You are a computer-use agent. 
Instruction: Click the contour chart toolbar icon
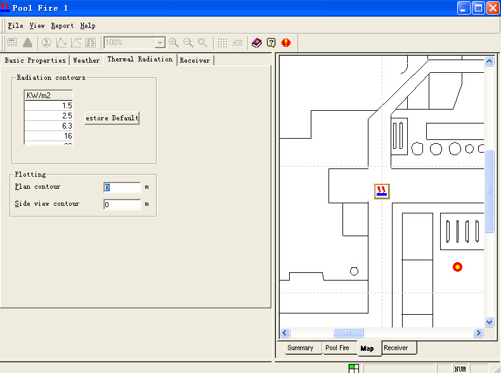point(76,43)
